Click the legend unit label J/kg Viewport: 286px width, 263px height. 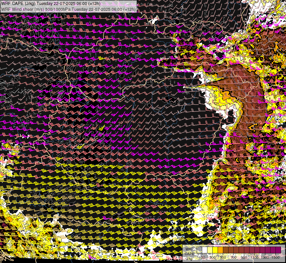click(x=189, y=258)
